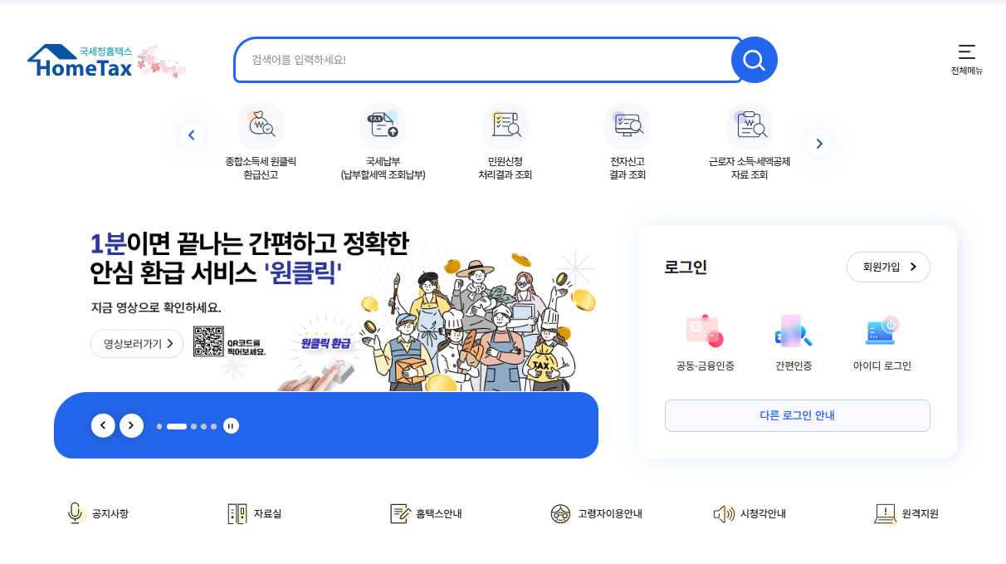This screenshot has height=564, width=1006.
Task: Show previous quick menu items arrow
Action: [x=192, y=135]
